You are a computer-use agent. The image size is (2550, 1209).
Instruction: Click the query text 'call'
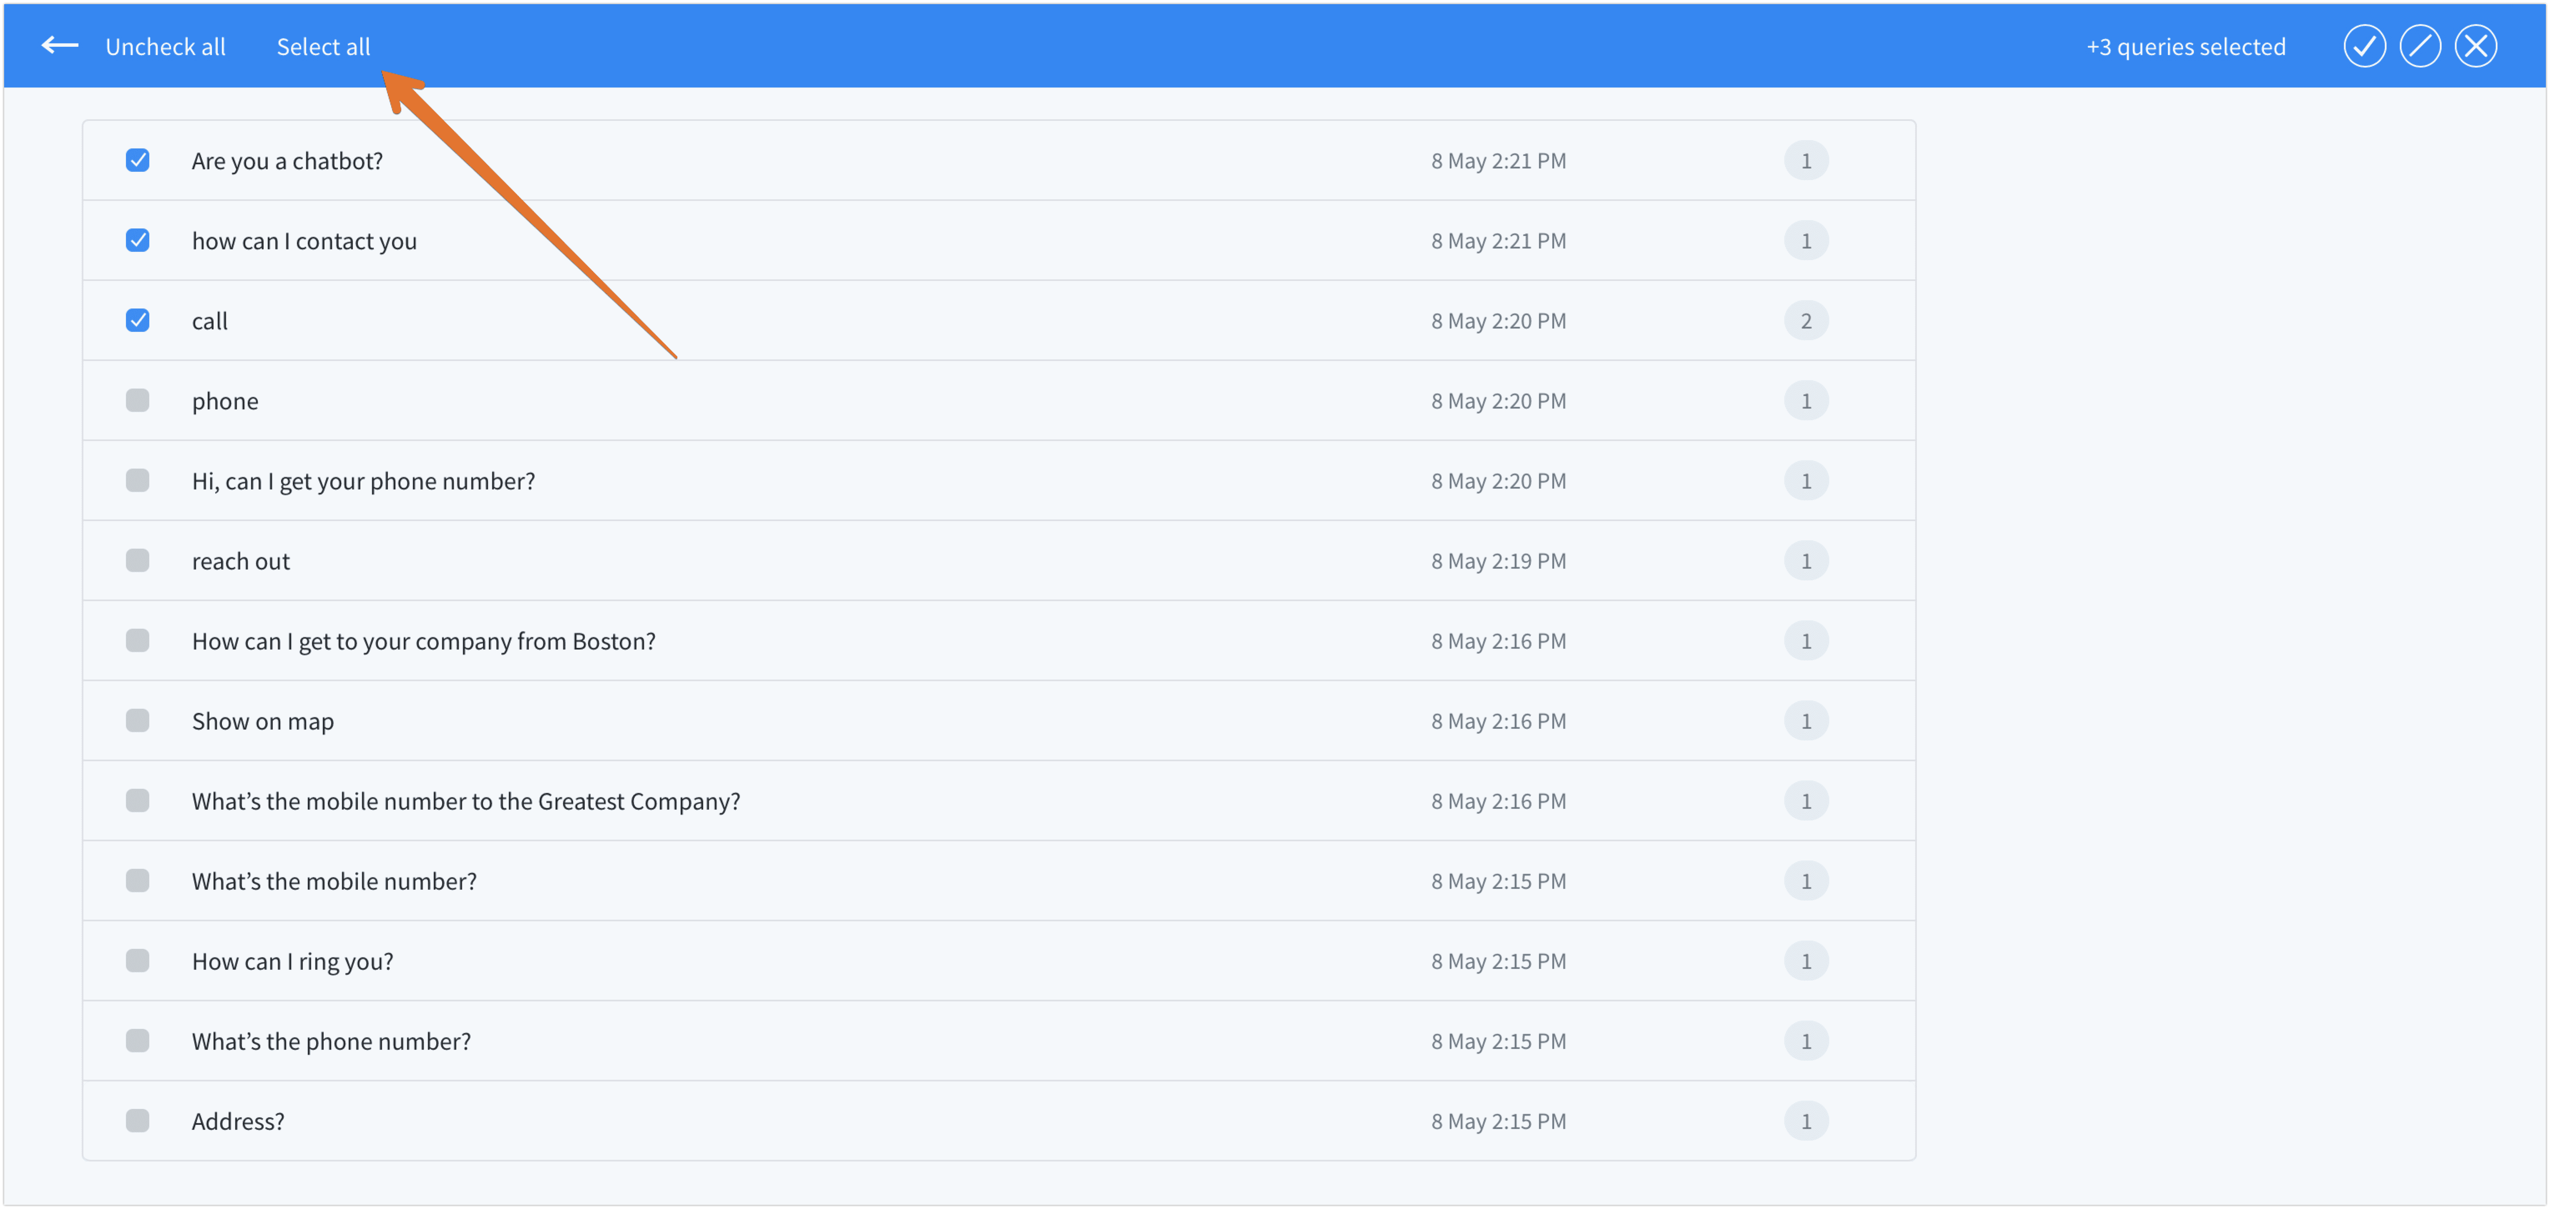point(210,321)
